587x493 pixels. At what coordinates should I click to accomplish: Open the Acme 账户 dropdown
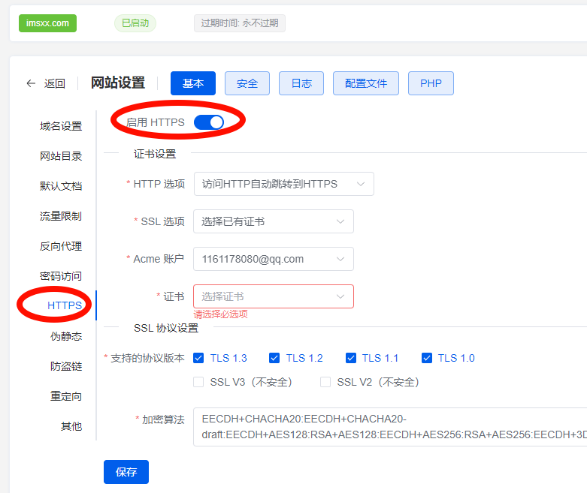tap(274, 259)
